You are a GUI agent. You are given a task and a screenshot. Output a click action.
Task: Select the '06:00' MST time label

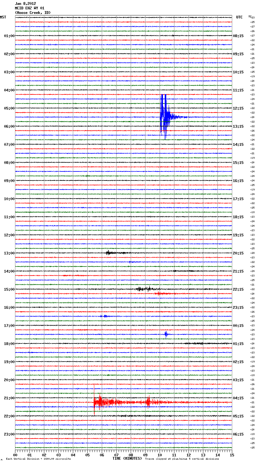click(9, 126)
